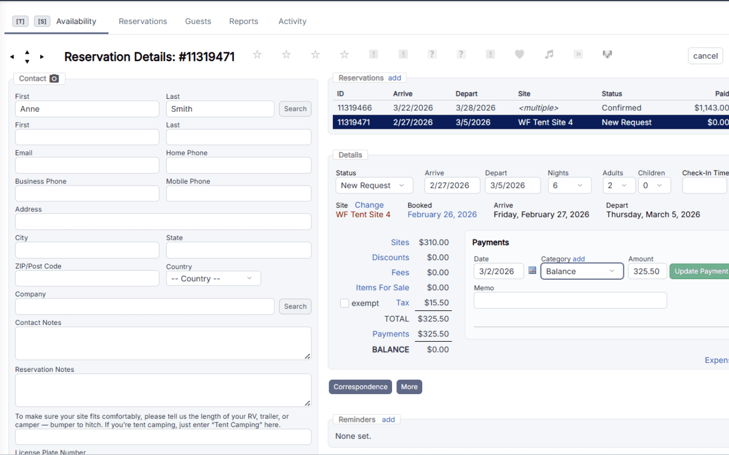Click the first star rating icon
The image size is (729, 455).
(x=257, y=54)
